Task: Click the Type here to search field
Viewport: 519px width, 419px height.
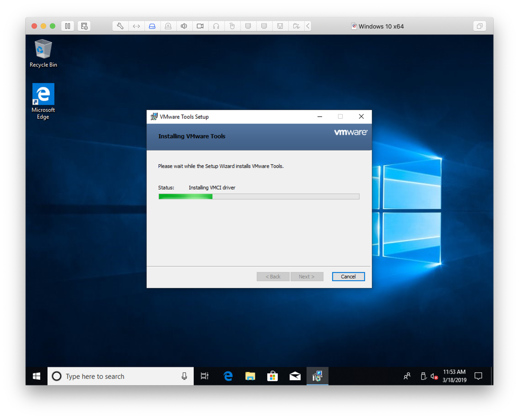Action: [108, 376]
